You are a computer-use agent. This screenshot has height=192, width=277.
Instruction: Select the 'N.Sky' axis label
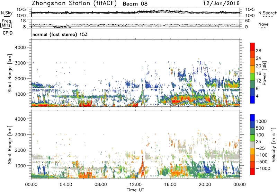coord(7,13)
